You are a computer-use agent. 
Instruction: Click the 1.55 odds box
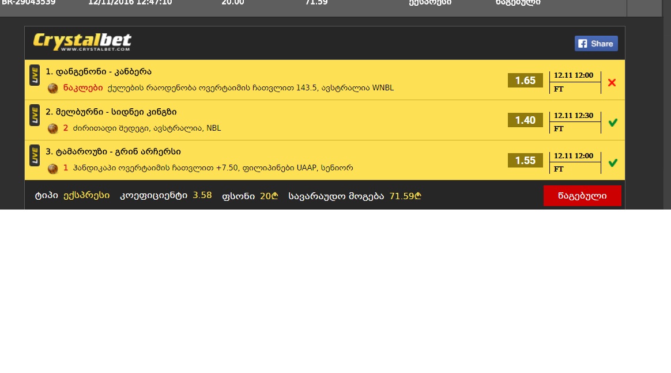click(525, 160)
